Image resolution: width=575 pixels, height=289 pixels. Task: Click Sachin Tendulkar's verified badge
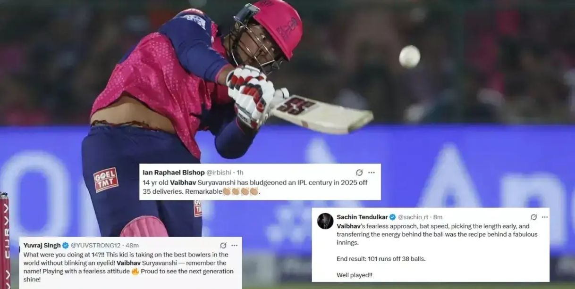coord(392,217)
